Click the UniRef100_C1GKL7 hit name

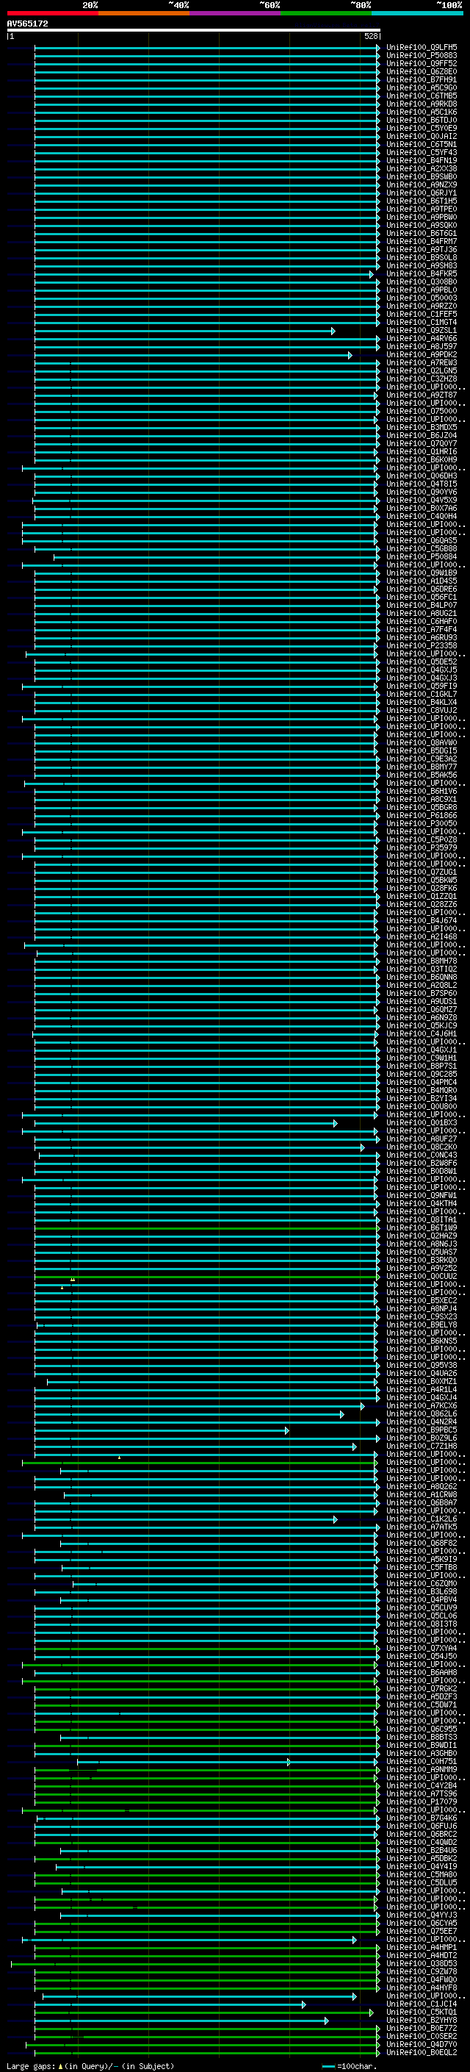[x=422, y=694]
